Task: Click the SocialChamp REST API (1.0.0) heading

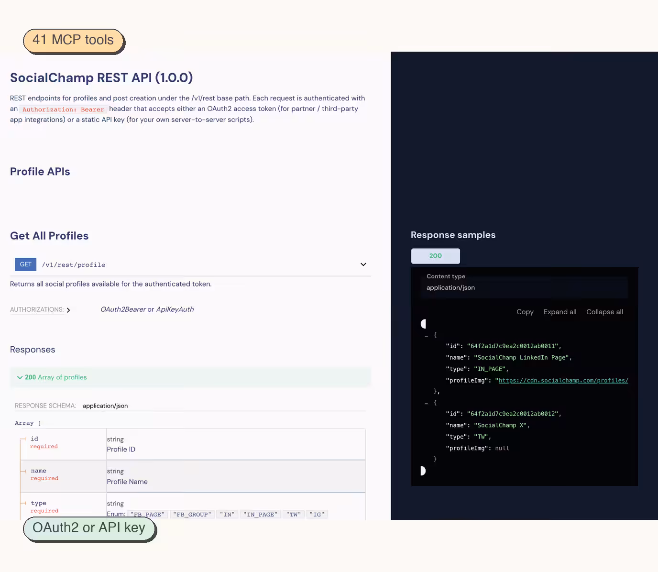Action: click(101, 78)
